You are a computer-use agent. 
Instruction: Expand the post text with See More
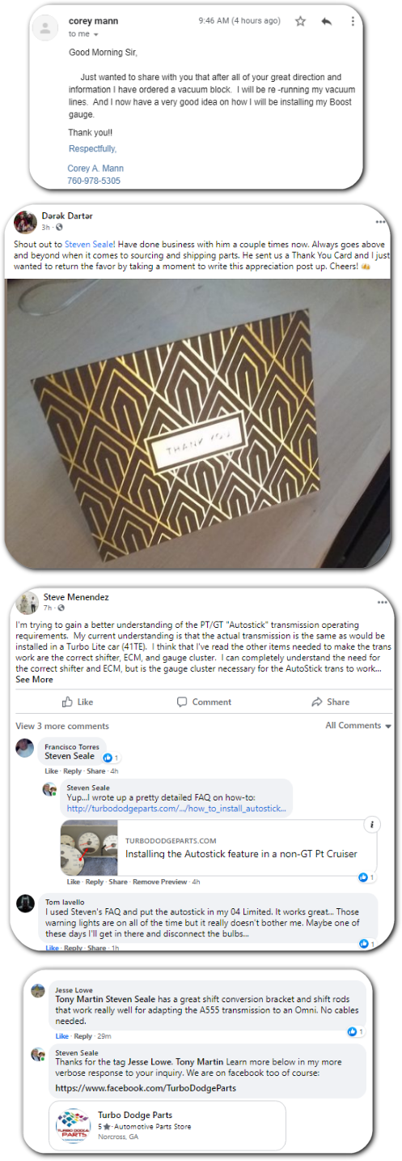click(x=34, y=680)
